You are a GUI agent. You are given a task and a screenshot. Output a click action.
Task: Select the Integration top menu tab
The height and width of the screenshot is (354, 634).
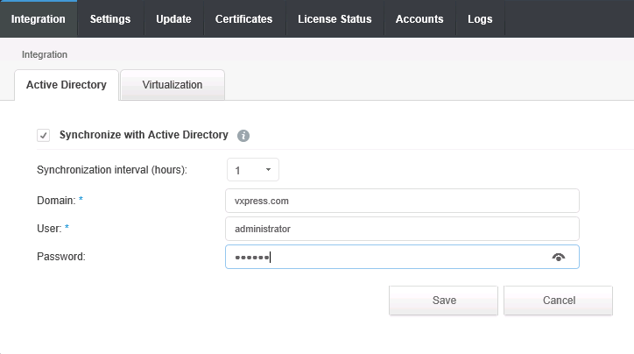tap(39, 19)
